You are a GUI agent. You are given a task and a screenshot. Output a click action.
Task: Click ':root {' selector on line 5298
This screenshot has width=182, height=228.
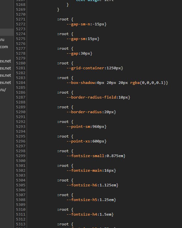click(65, 151)
